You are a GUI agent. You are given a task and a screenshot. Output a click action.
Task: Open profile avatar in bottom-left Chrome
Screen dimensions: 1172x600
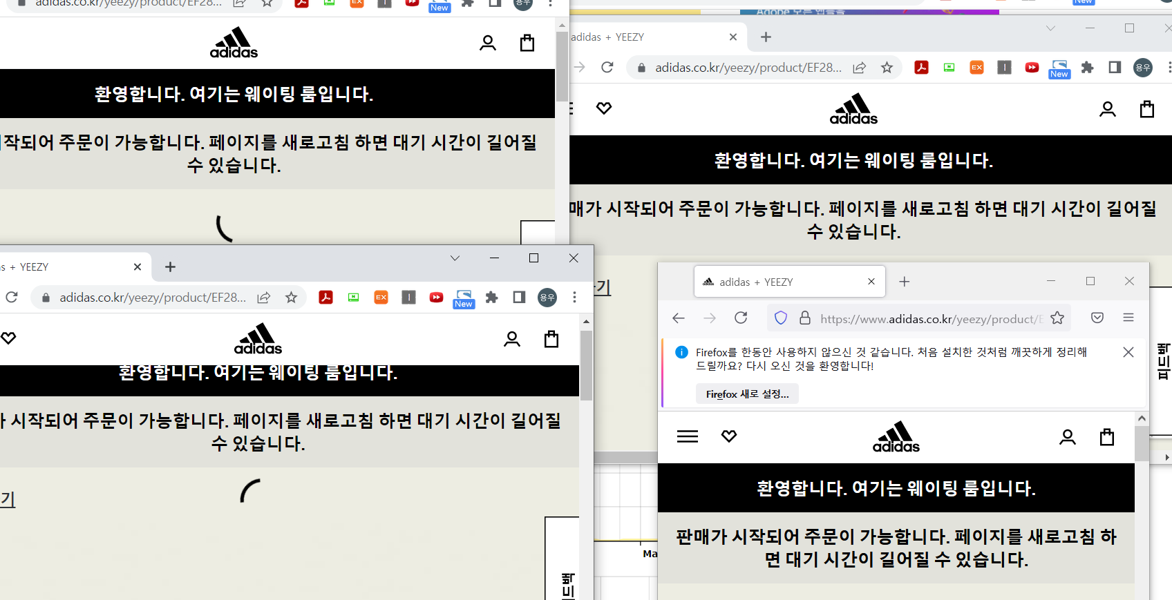coord(547,297)
